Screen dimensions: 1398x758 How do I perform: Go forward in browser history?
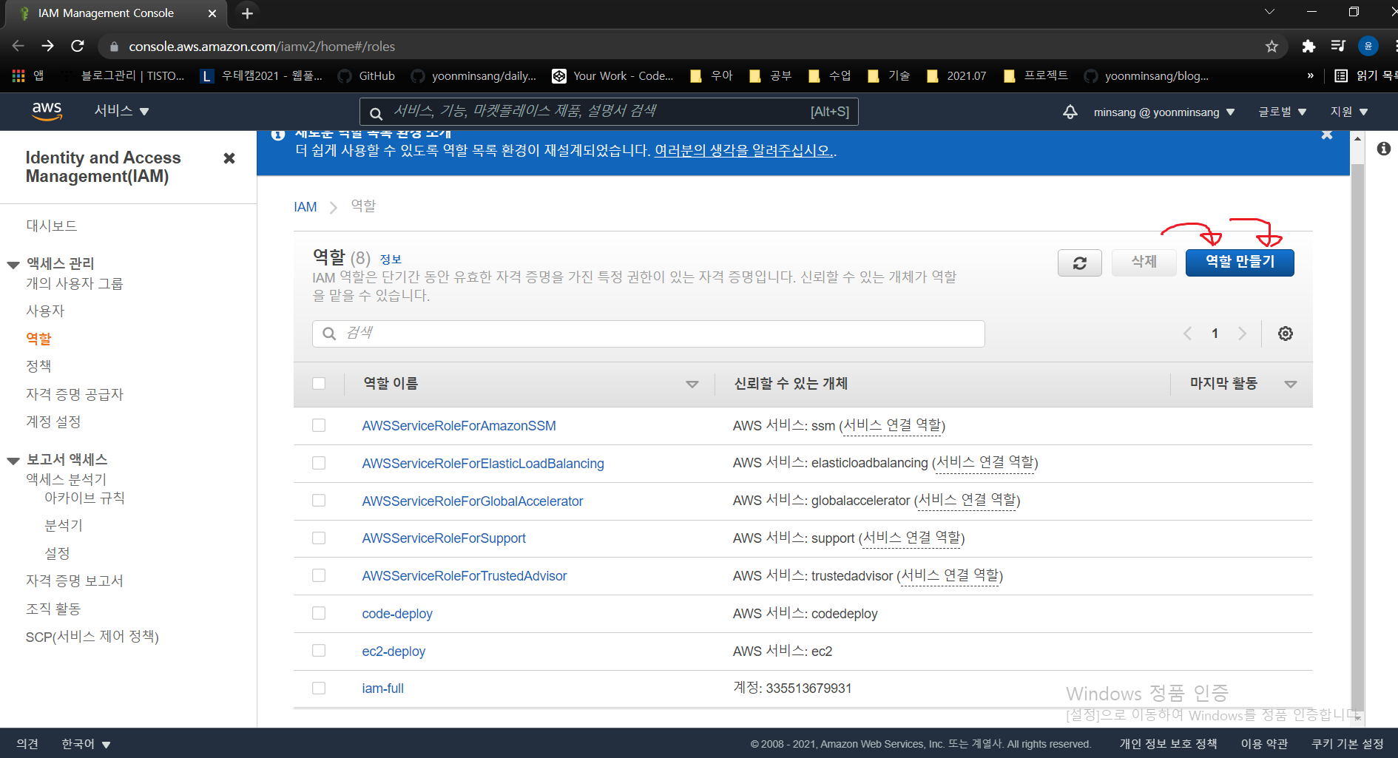[48, 46]
